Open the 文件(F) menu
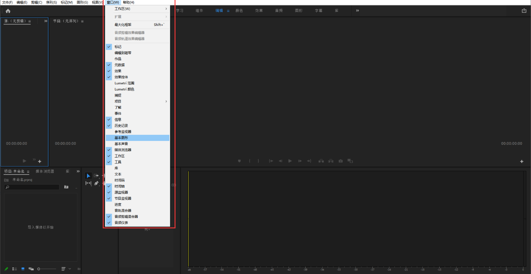Screen dimensions: 531x274 (7, 3)
